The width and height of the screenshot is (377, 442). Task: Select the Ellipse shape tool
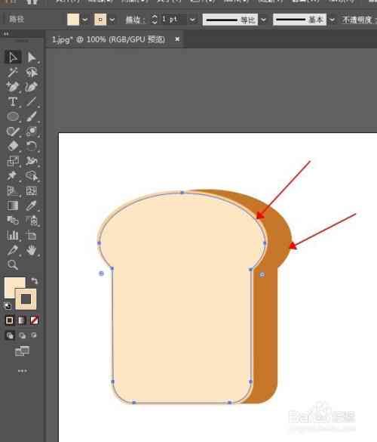pyautogui.click(x=13, y=116)
